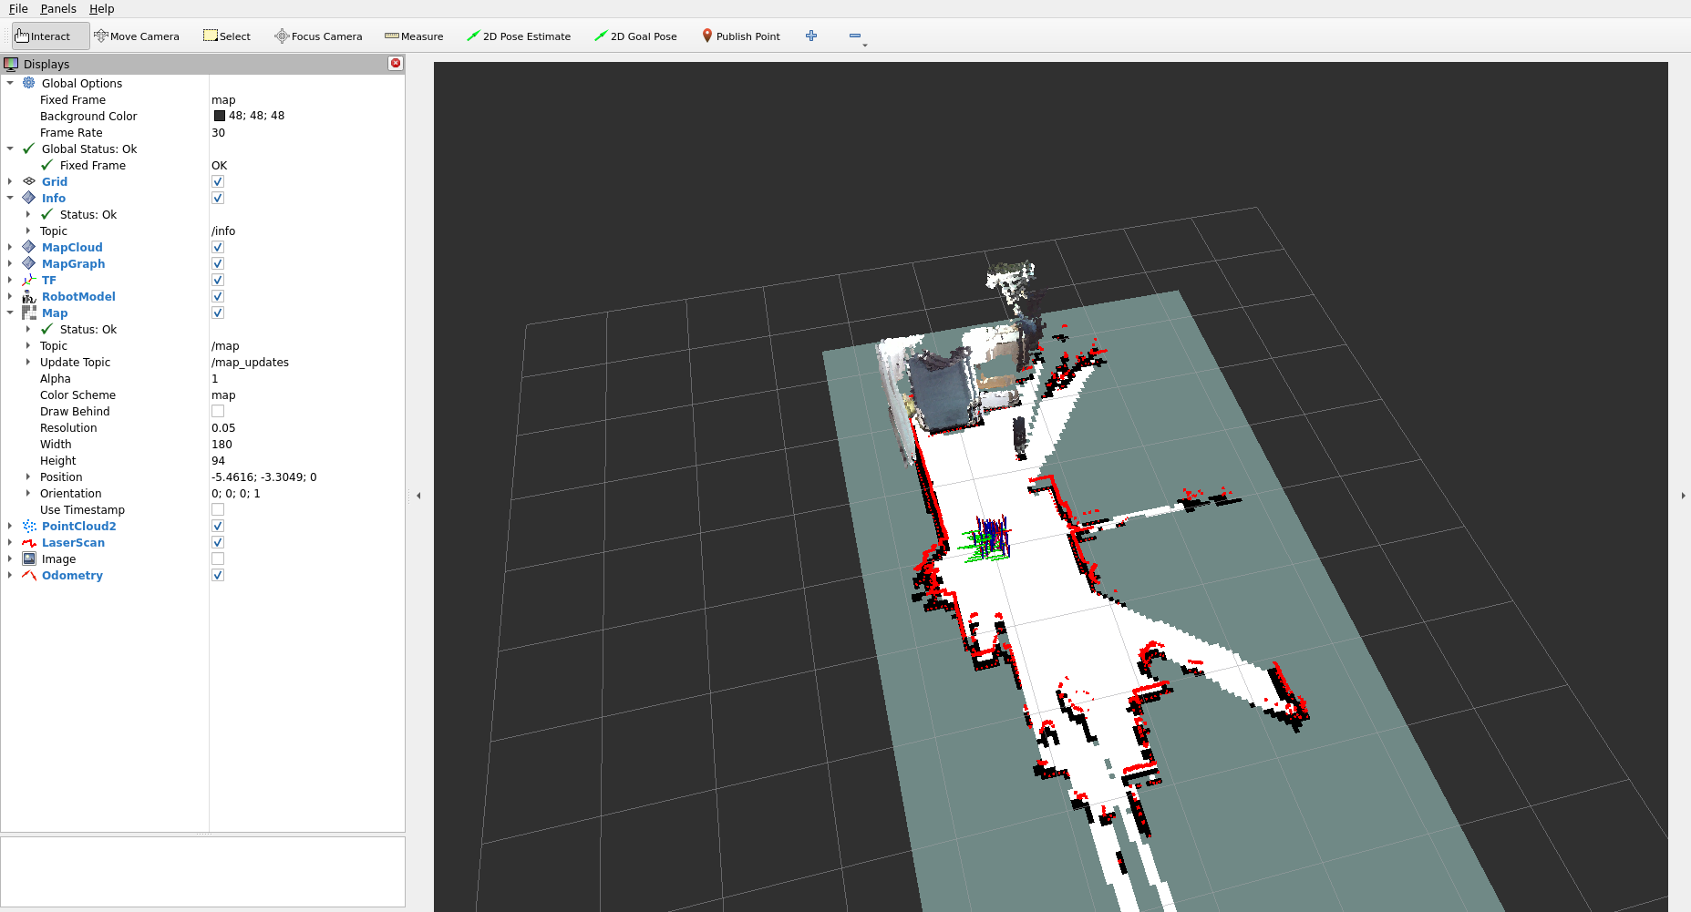This screenshot has width=1691, height=912.
Task: Click the Grid display icon
Action: tap(29, 181)
